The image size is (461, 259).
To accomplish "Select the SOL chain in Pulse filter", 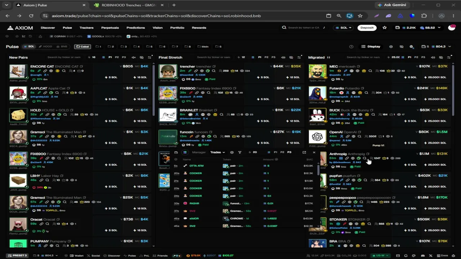I will pyautogui.click(x=29, y=46).
